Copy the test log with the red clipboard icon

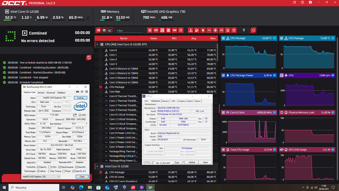click(x=89, y=58)
